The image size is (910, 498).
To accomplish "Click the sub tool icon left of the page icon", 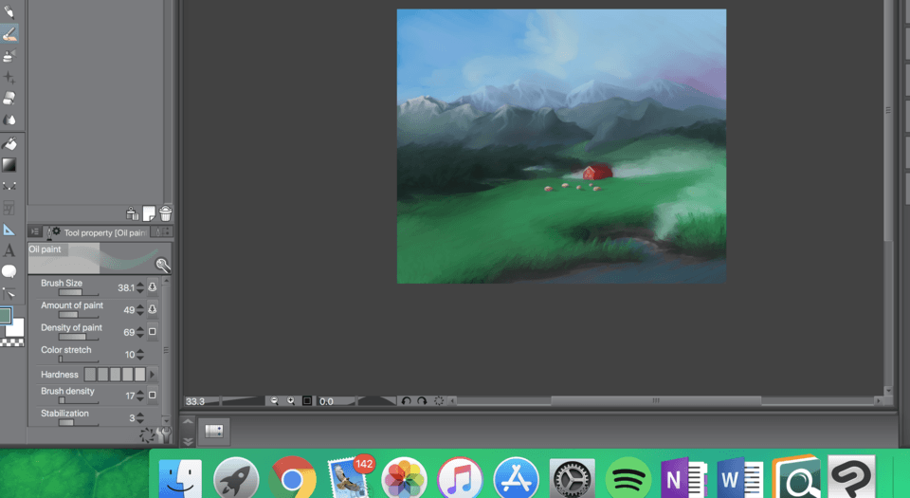I will [133, 213].
